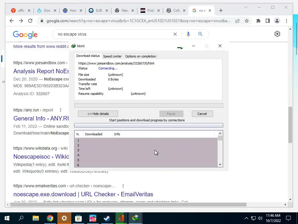
Task: Click the Chrome address bar URL
Action: pos(138,21)
